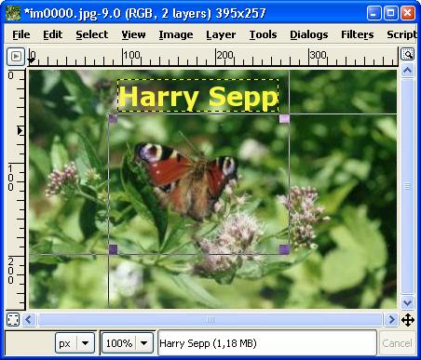Click the horizontal scrollbar thumb
The width and height of the screenshot is (421, 360).
[210, 319]
